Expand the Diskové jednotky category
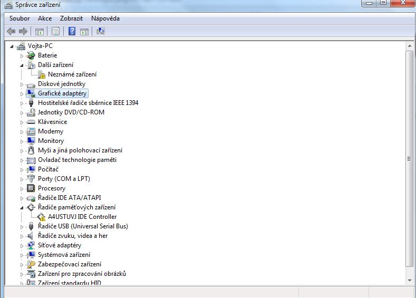 (x=22, y=84)
